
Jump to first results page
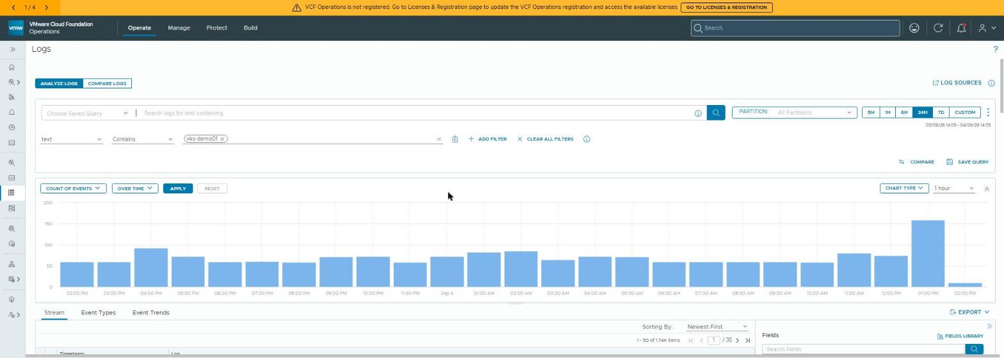coord(691,341)
